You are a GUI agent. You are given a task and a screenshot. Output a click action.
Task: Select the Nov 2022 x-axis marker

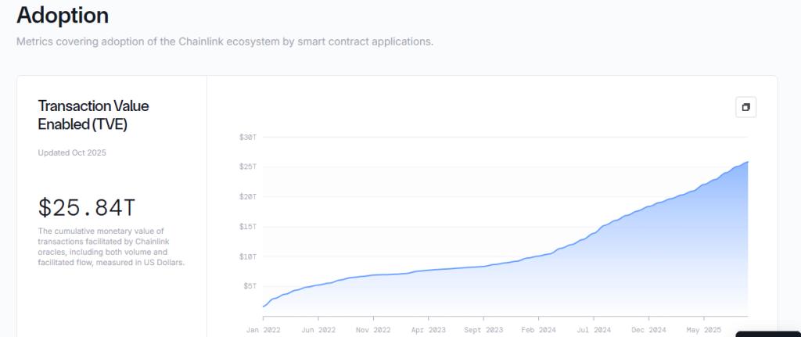(374, 330)
